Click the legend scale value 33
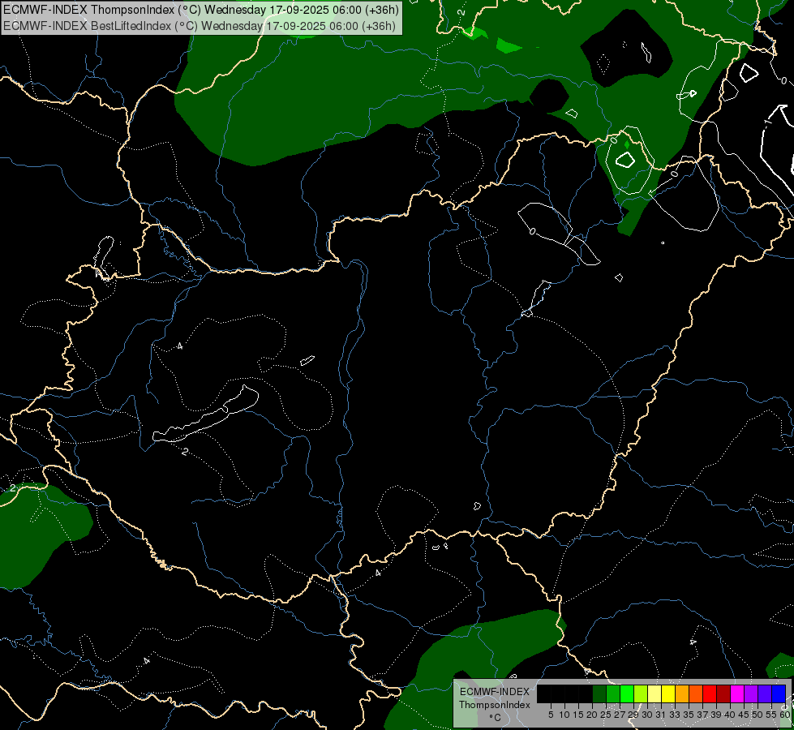Viewport: 794px width, 730px height. pyautogui.click(x=675, y=715)
